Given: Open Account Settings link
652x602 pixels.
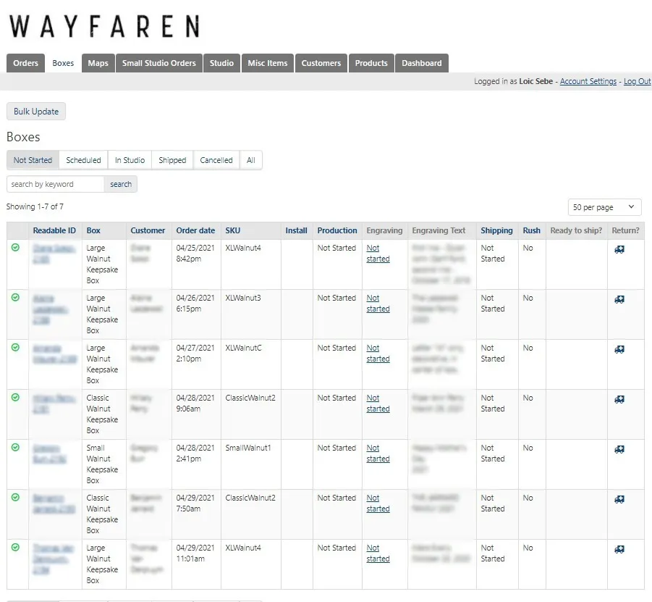Looking at the screenshot, I should pyautogui.click(x=588, y=81).
